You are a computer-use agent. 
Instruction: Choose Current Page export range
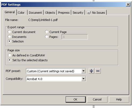click(x=47, y=32)
